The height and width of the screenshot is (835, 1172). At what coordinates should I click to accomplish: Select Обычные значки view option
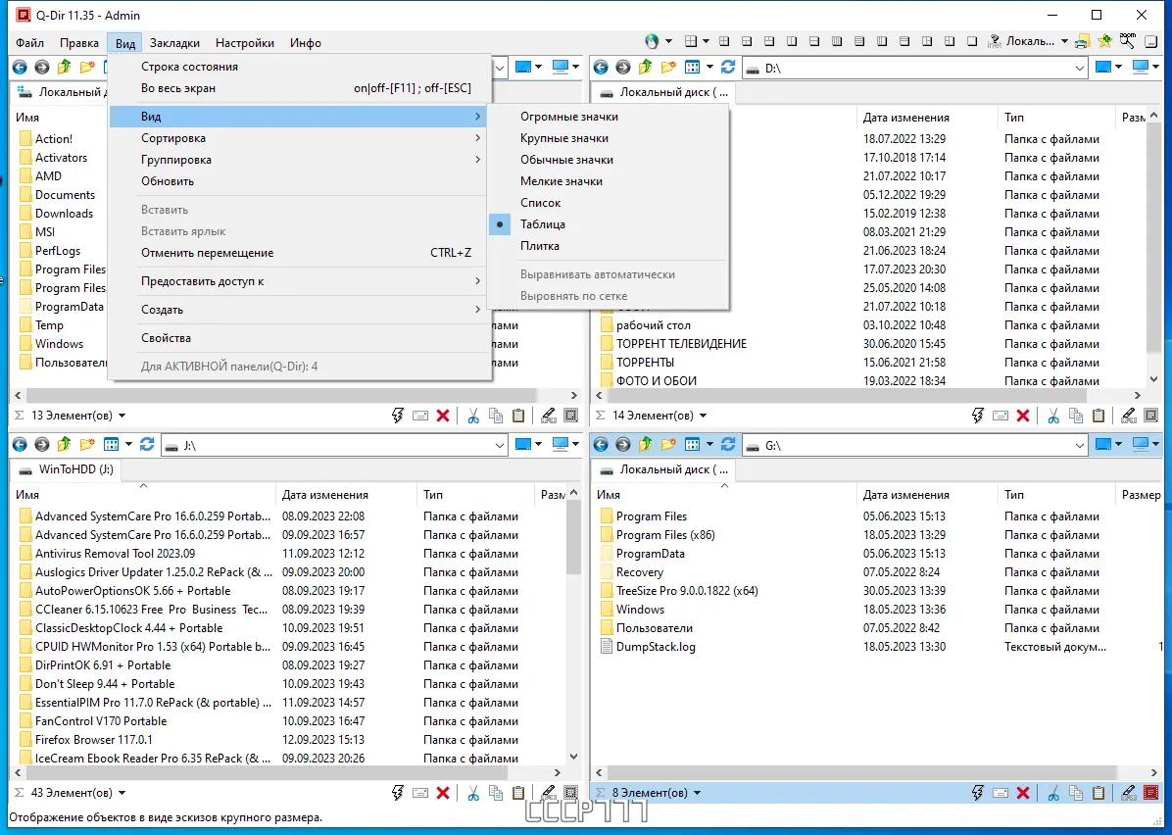tap(566, 160)
